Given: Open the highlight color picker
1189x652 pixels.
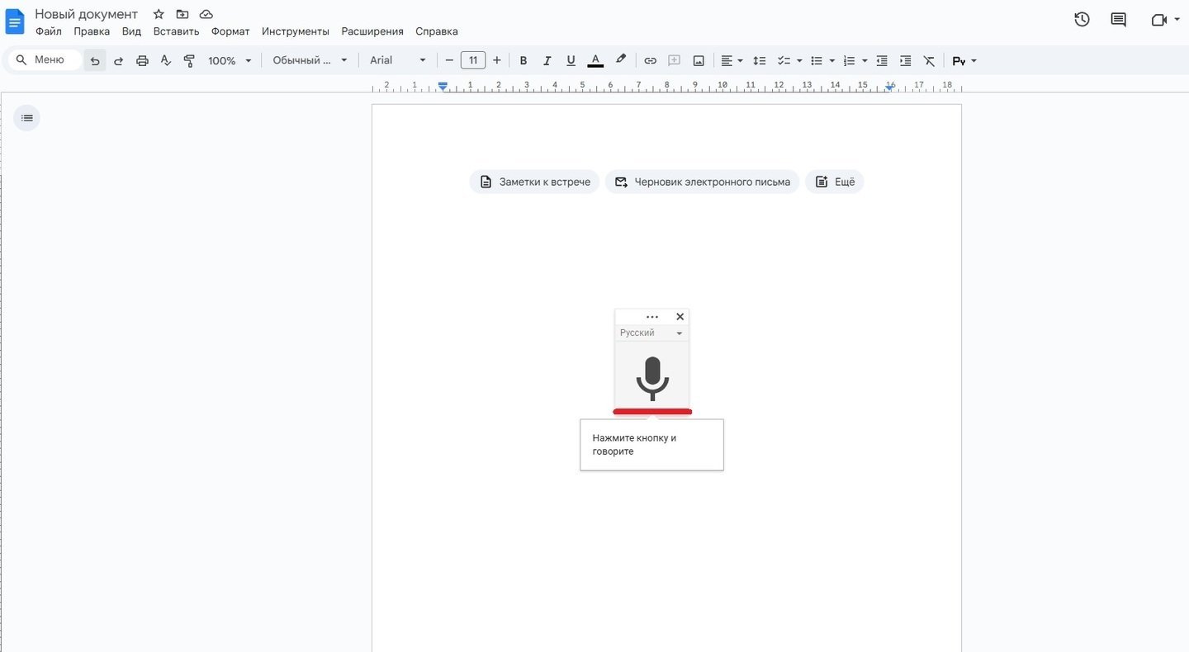Looking at the screenshot, I should pyautogui.click(x=621, y=60).
